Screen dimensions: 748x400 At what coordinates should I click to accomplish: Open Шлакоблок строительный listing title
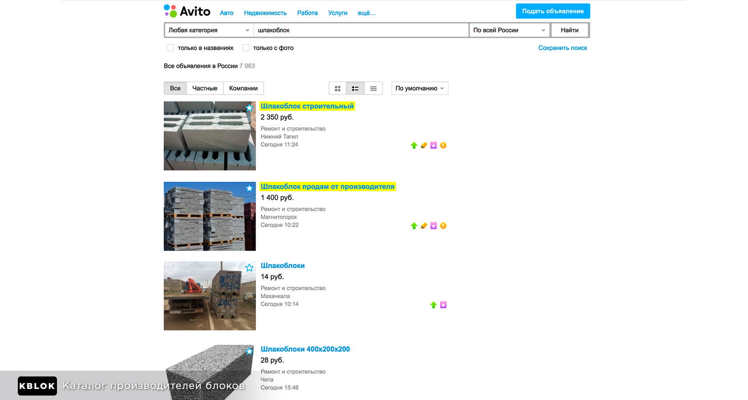307,106
